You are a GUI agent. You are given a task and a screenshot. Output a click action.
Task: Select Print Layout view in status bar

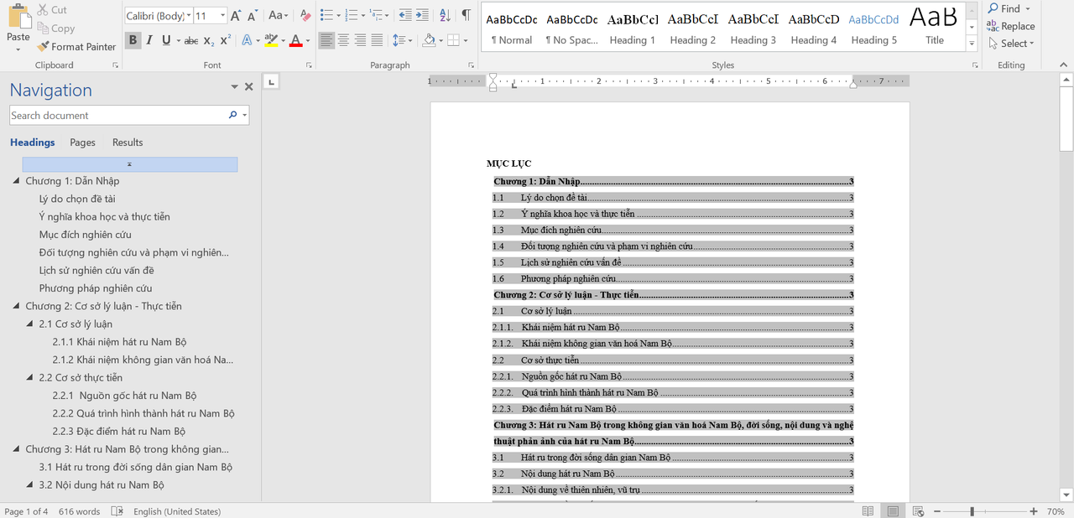(x=893, y=511)
